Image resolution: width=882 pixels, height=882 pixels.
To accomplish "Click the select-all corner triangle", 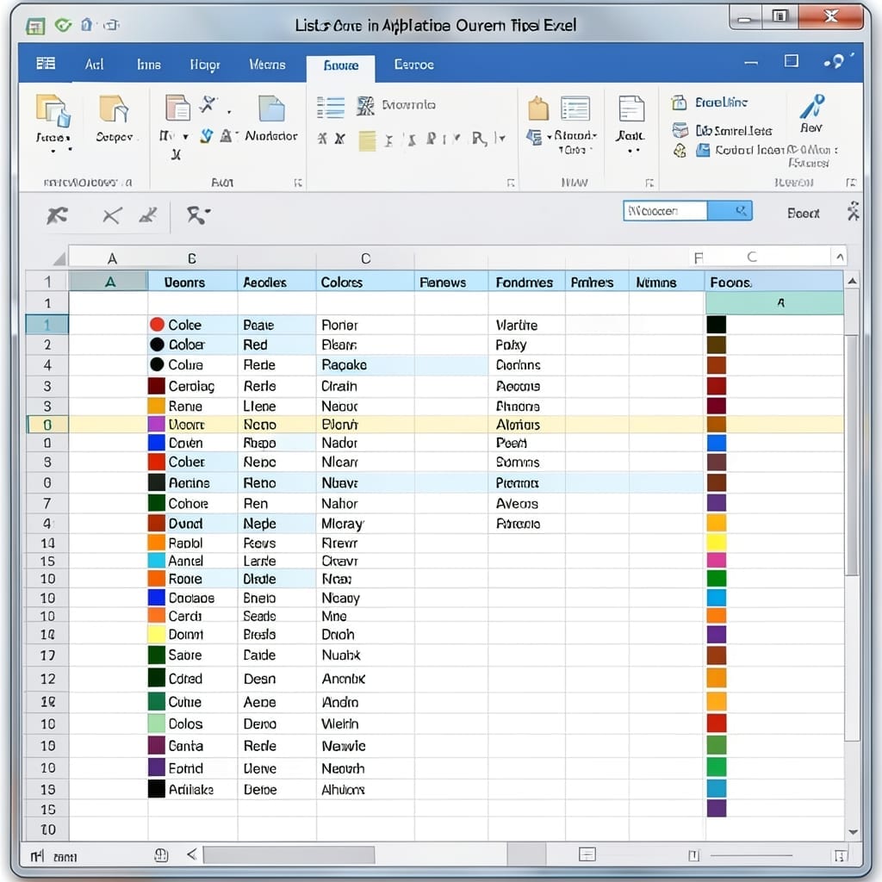I will 59,258.
